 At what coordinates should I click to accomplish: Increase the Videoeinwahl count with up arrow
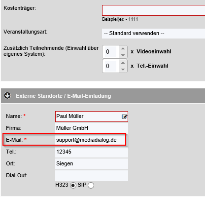pos(123,48)
